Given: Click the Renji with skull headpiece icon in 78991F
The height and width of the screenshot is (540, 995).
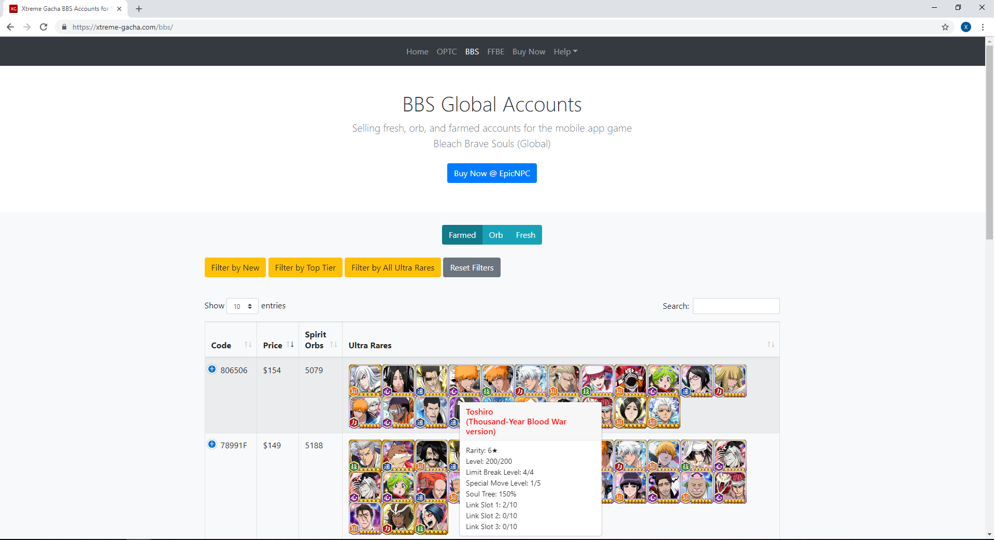Looking at the screenshot, I should coord(730,487).
